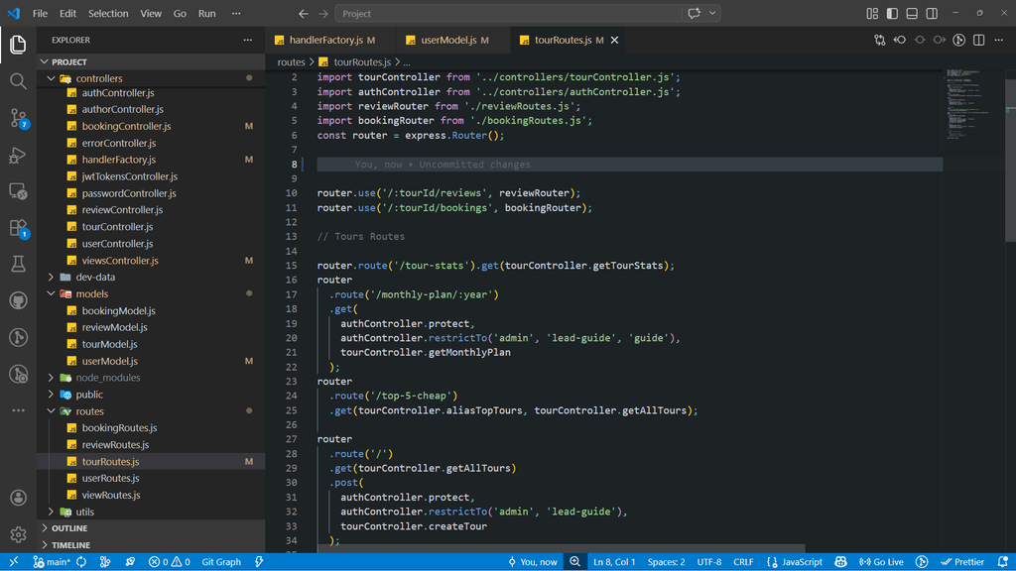The width and height of the screenshot is (1016, 571).
Task: Collapse the controllers folder
Action: click(x=99, y=78)
